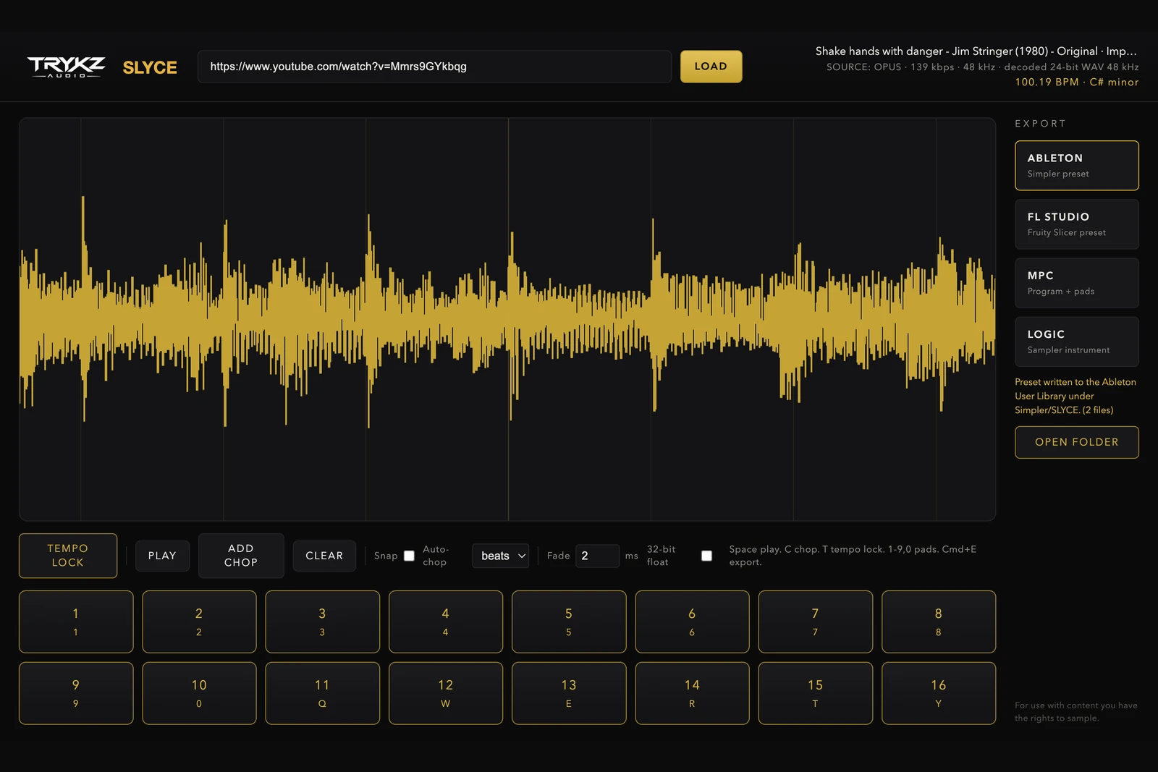Toggle the TEMPO LOCK button

68,556
